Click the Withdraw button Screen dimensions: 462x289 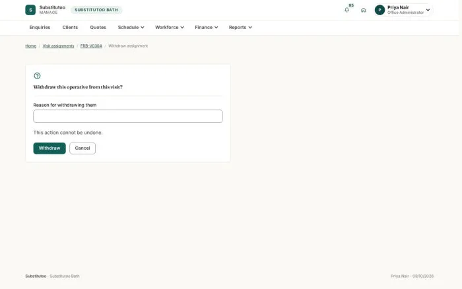tap(49, 148)
